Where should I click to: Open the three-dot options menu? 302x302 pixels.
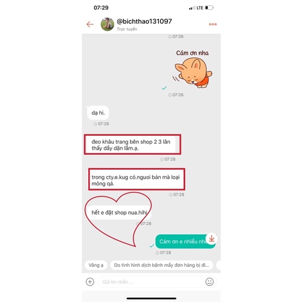213,24
